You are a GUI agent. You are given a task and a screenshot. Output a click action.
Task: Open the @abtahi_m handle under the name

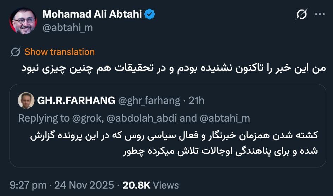pos(67,27)
